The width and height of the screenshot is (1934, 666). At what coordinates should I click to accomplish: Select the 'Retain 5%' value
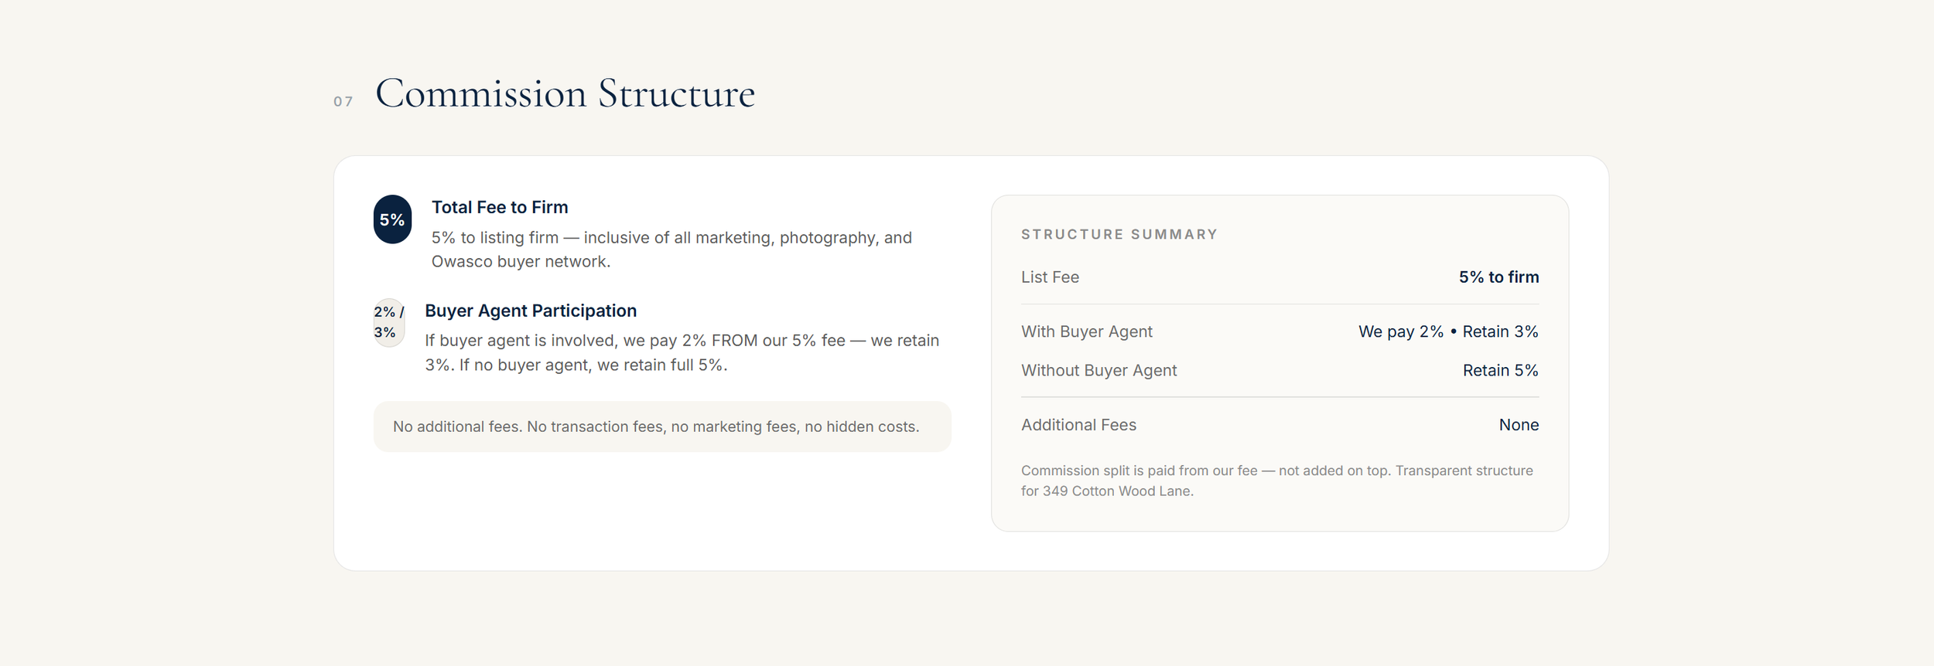click(1500, 370)
